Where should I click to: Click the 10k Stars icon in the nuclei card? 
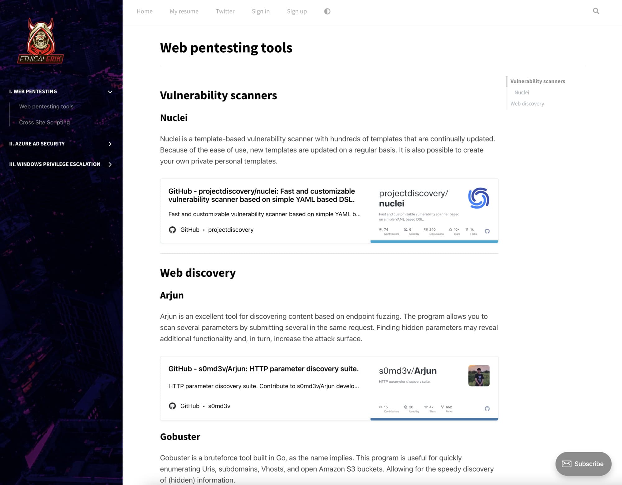[x=450, y=229]
